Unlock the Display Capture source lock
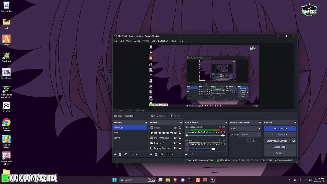Screen dimensions: 327x184 [180, 148]
